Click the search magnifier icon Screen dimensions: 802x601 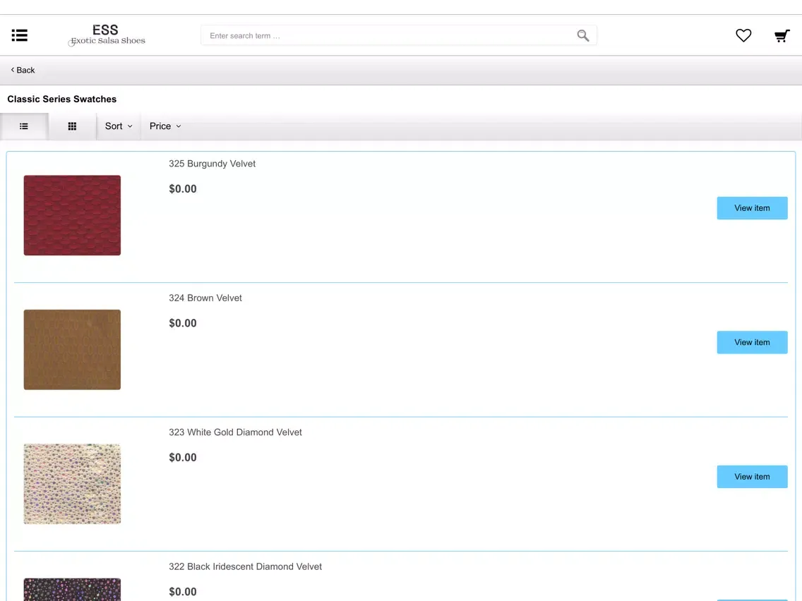click(x=582, y=35)
